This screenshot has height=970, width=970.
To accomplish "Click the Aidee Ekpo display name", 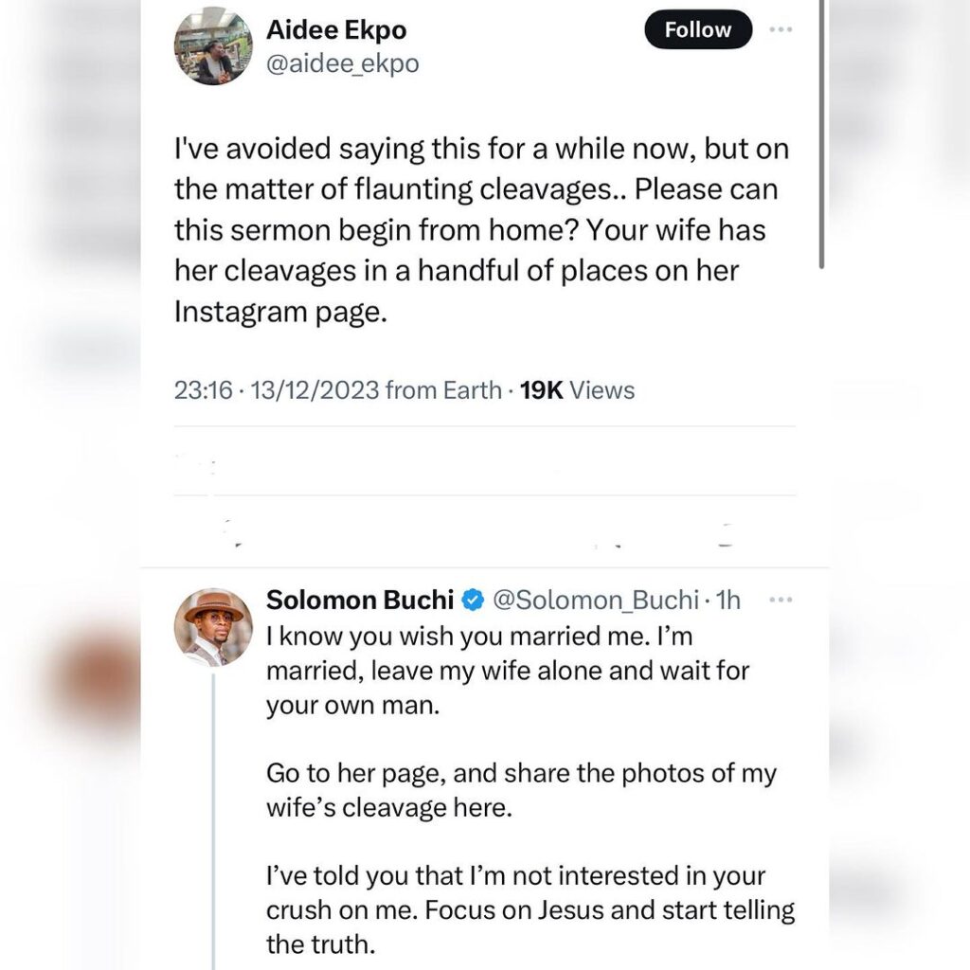I will (336, 30).
